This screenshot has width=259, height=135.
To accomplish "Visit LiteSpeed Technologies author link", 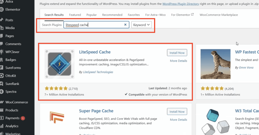I will click(98, 72).
